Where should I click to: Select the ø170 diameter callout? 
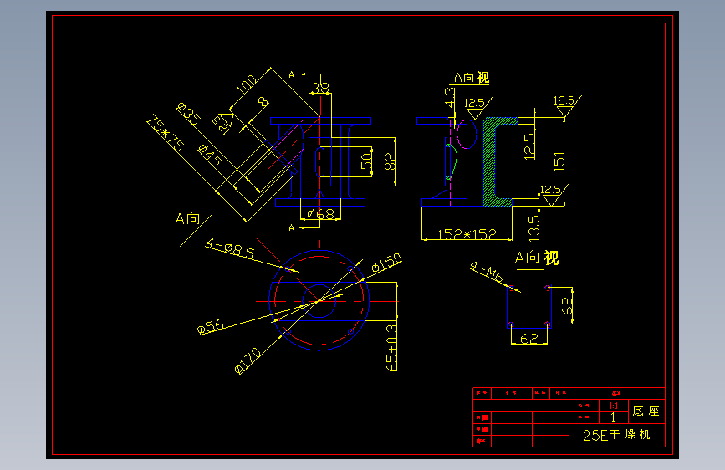[x=248, y=360]
